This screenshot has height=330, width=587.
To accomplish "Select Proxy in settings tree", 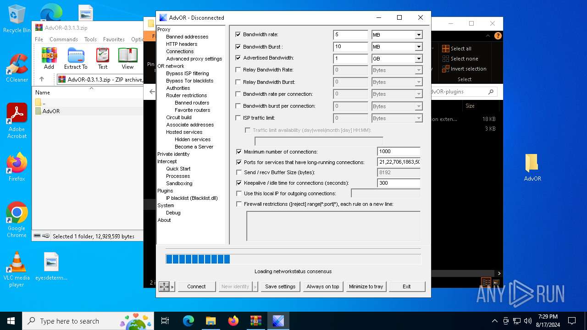I will tap(164, 29).
